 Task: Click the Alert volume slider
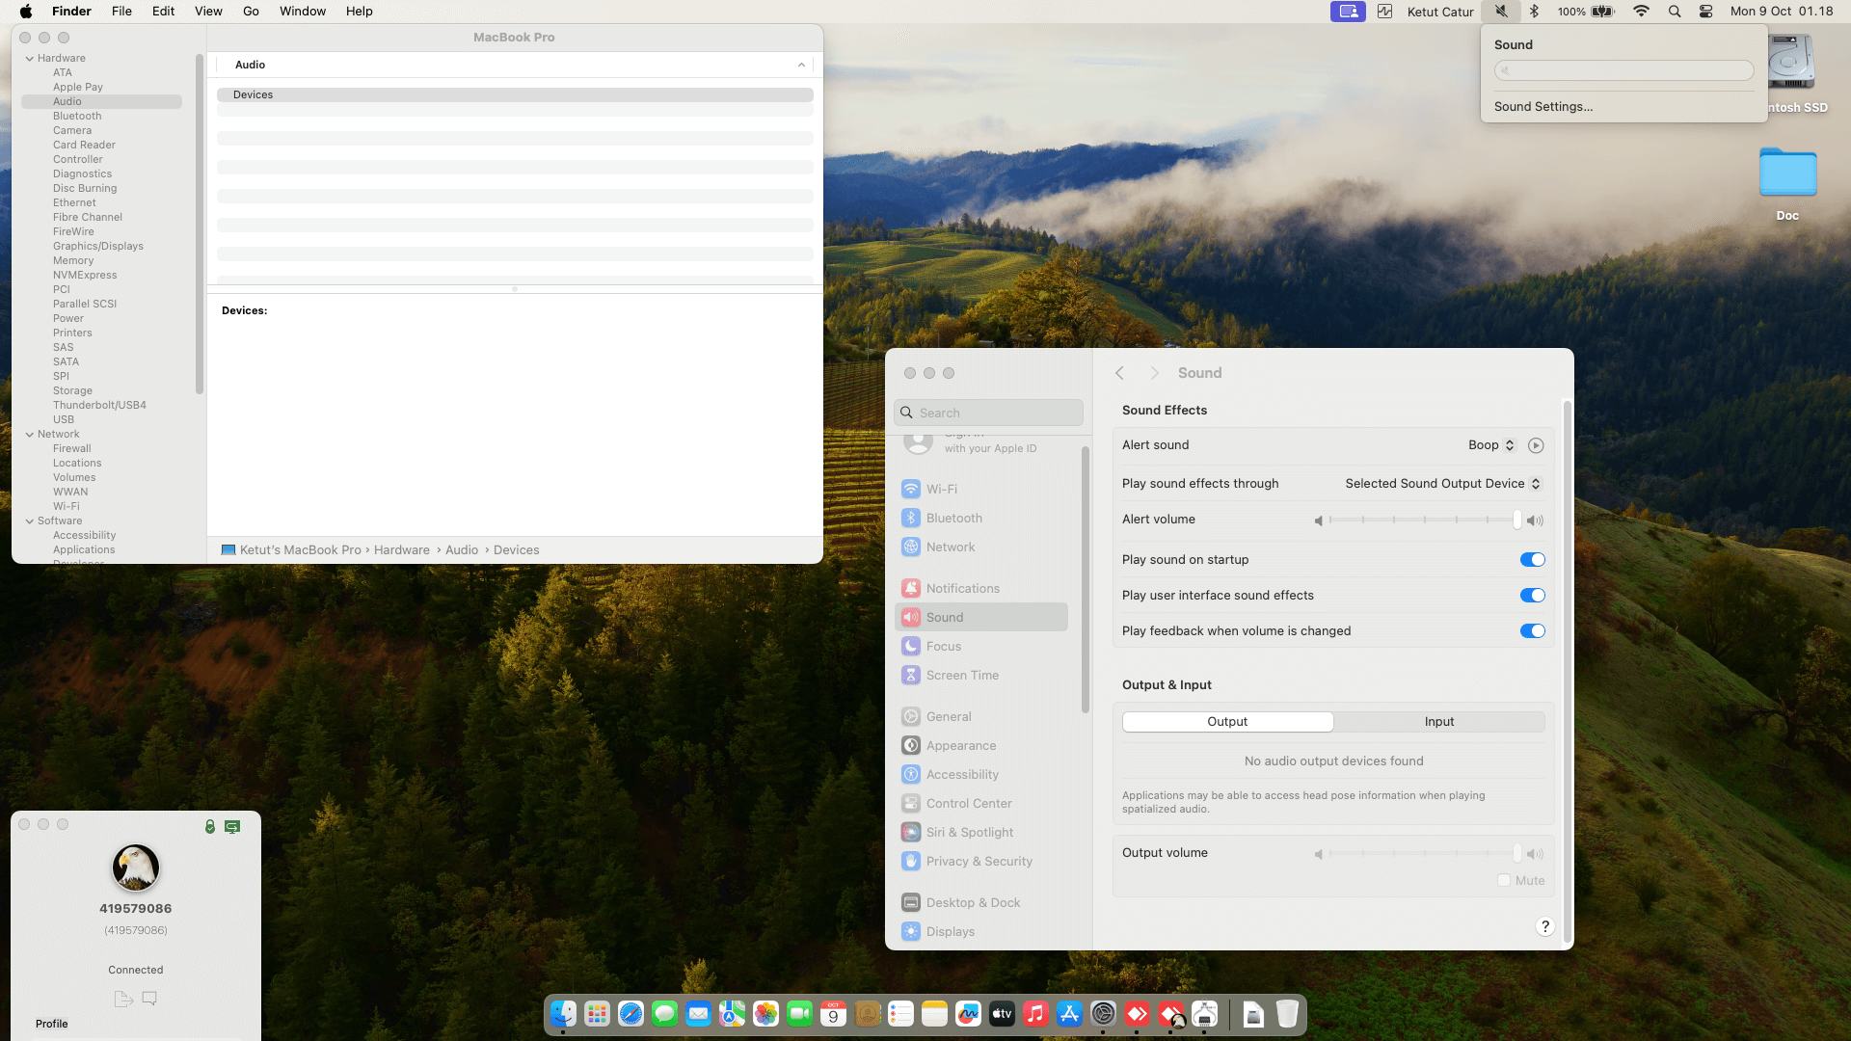tap(1425, 520)
